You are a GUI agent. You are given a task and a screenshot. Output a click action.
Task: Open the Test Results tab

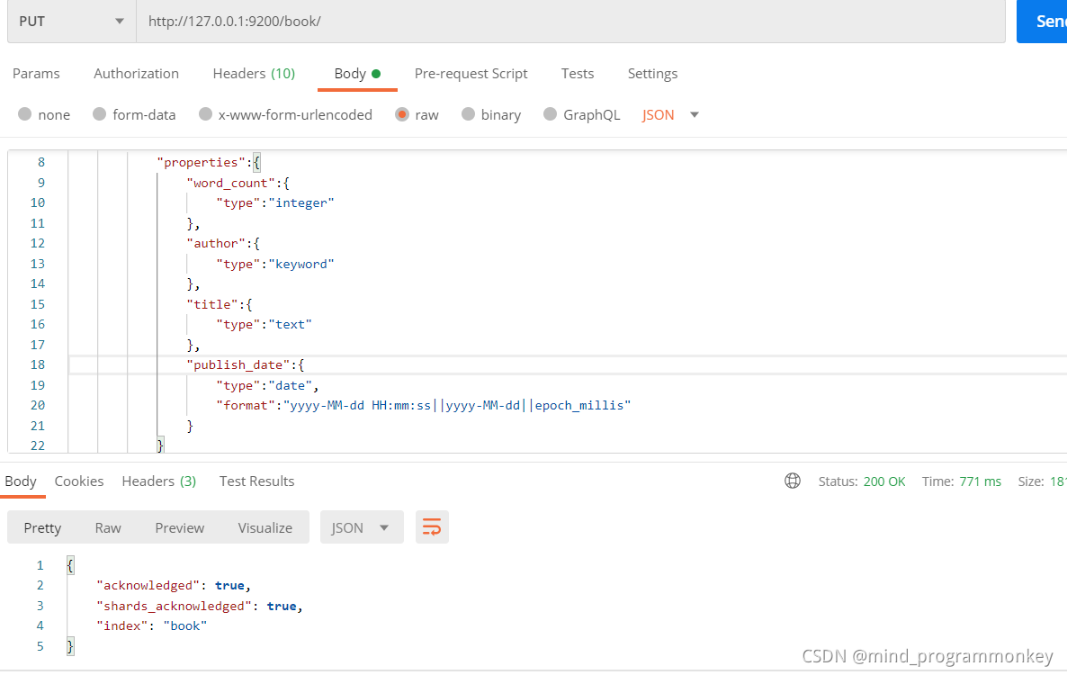pos(256,481)
